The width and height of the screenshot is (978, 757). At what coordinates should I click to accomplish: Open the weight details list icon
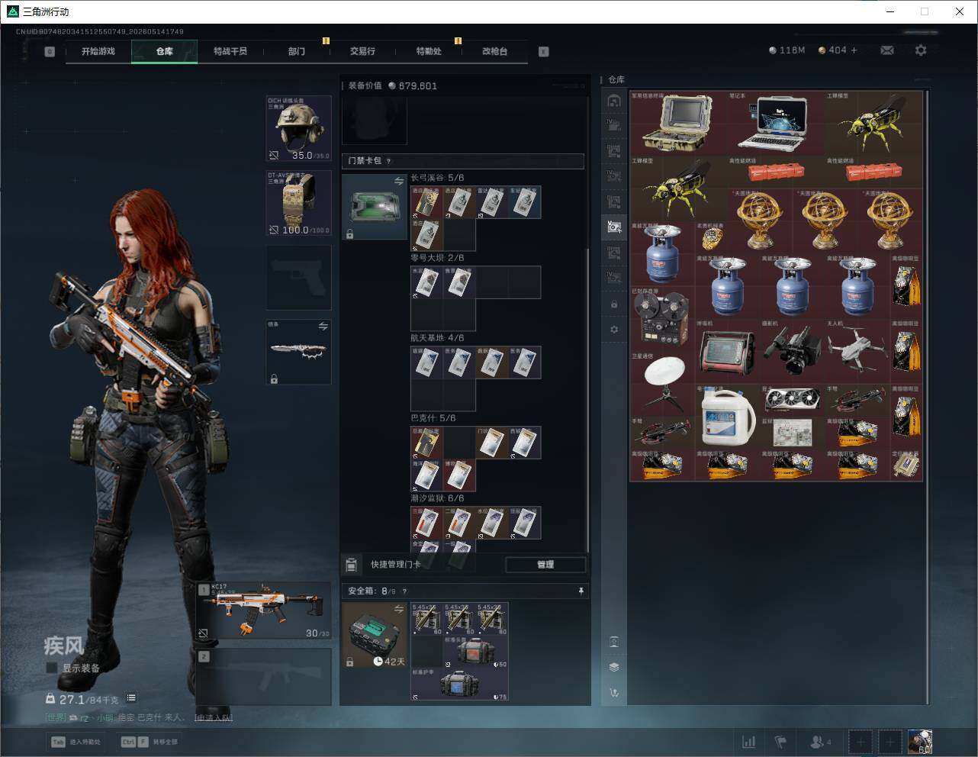(x=131, y=697)
